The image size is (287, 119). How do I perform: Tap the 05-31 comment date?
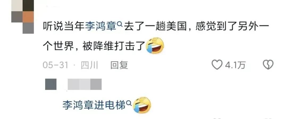(x=56, y=65)
